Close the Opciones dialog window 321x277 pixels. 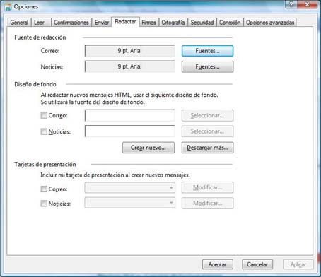click(x=308, y=4)
